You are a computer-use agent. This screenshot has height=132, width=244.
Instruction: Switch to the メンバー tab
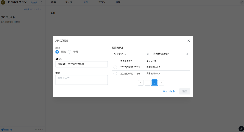70,2
